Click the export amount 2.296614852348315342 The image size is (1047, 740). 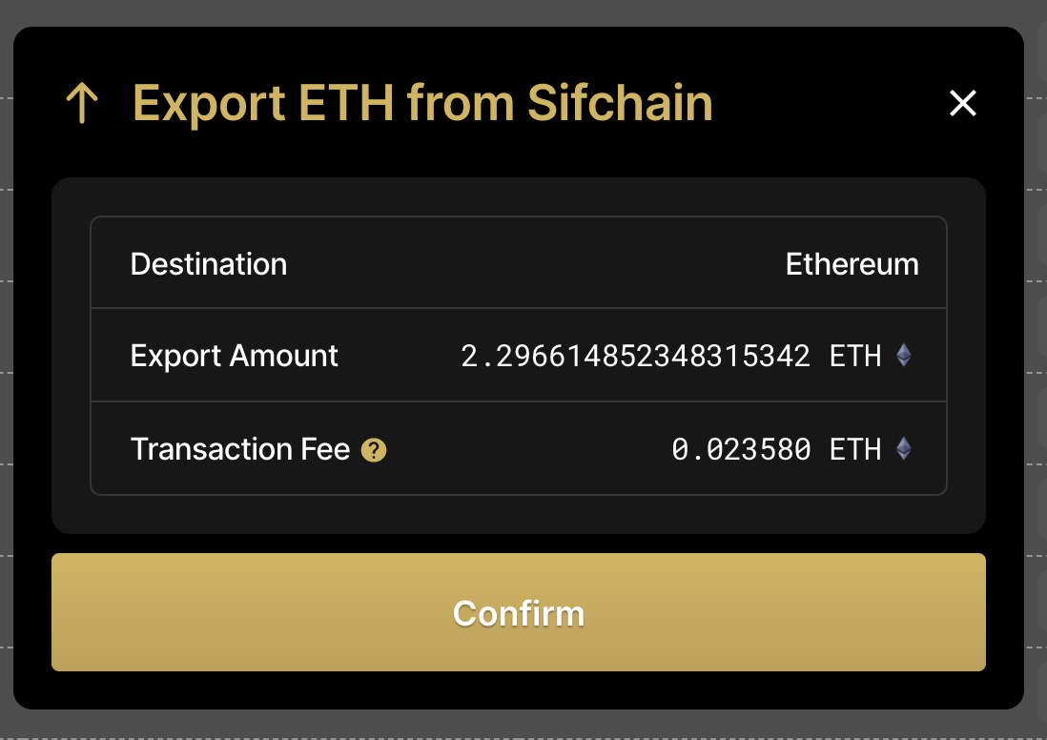(x=635, y=357)
